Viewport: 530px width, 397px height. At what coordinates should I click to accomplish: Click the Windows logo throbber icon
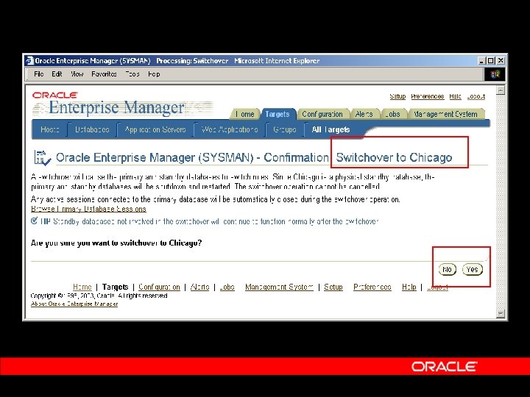click(494, 74)
